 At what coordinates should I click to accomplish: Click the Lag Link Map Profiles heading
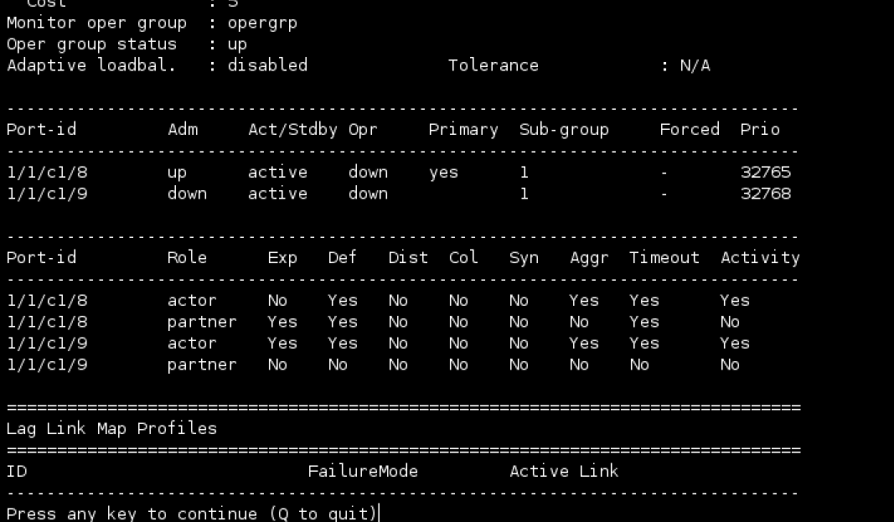tap(111, 428)
